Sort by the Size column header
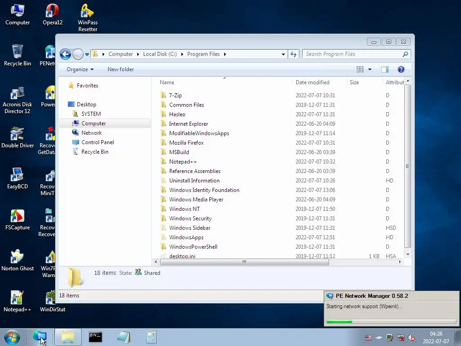 pos(365,82)
